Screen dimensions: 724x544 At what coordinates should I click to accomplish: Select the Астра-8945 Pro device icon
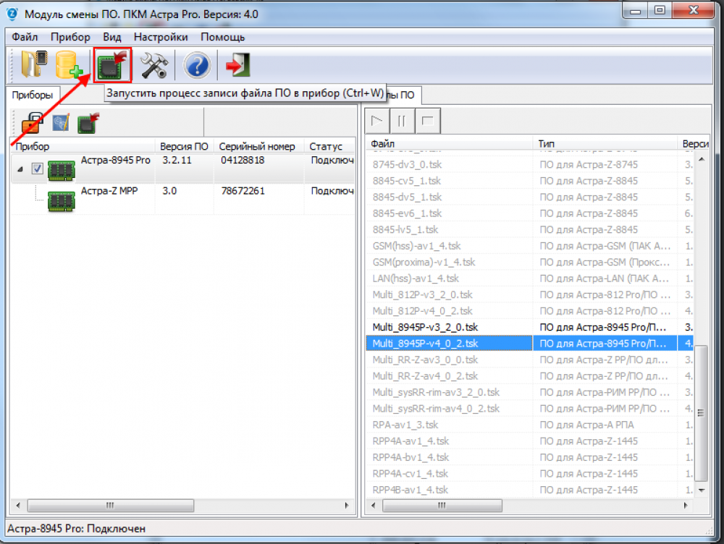[x=62, y=170]
